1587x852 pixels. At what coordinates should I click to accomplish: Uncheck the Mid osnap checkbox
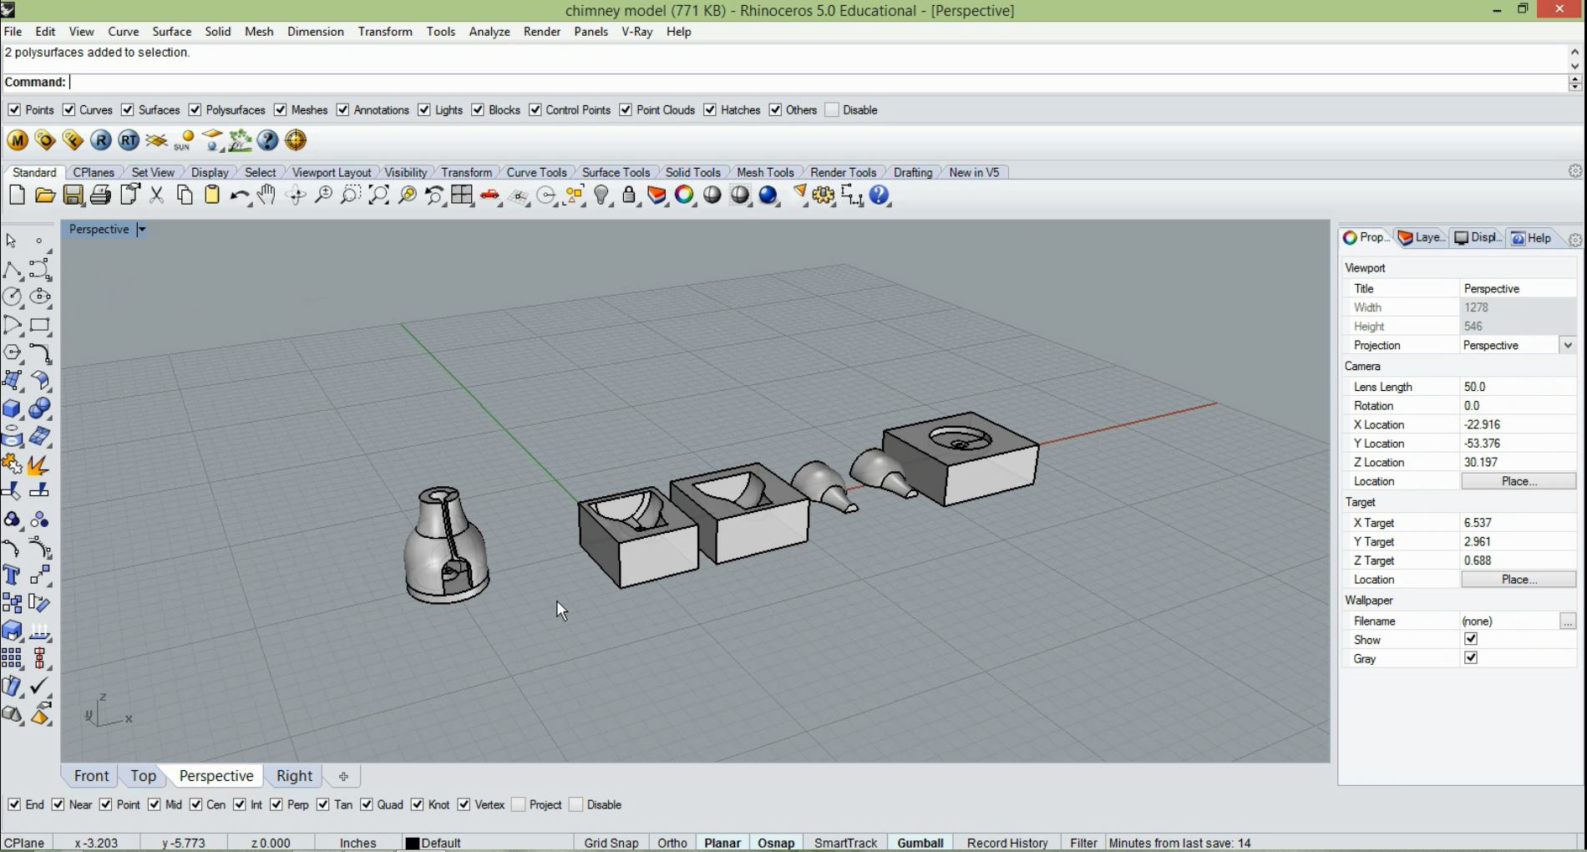point(155,804)
